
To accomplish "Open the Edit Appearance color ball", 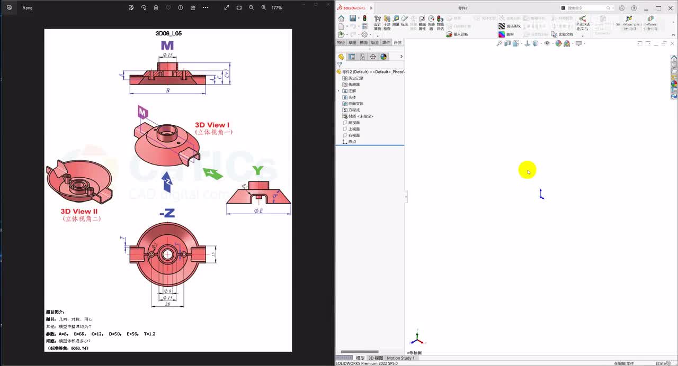I will pyautogui.click(x=558, y=43).
